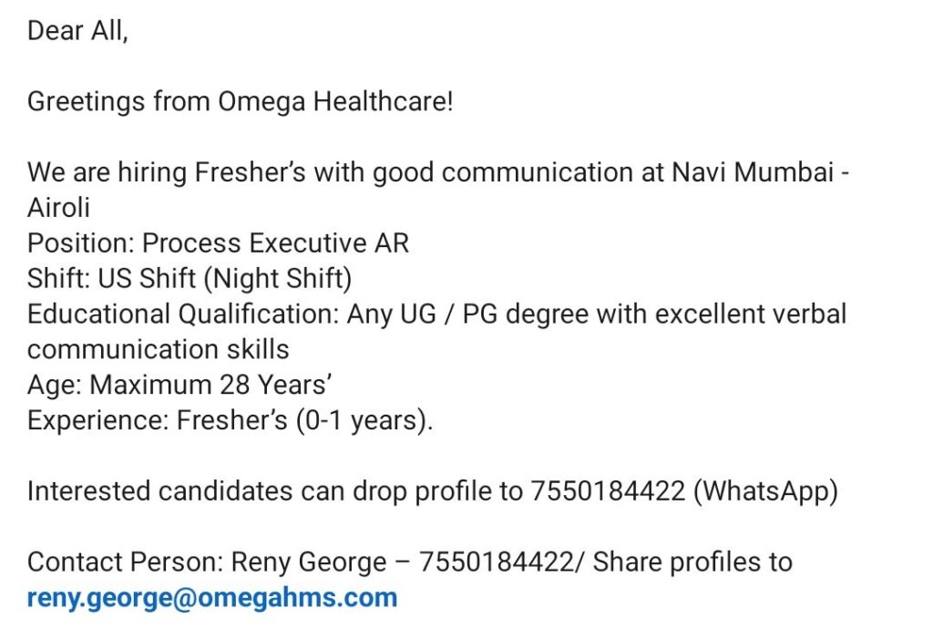
Task: Click the "Contact Person:" label
Action: coord(125,562)
